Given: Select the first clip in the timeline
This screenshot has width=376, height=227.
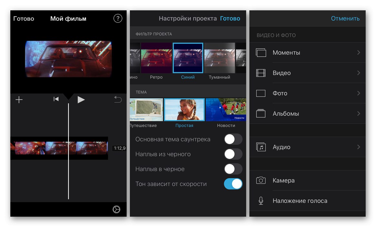Looking at the screenshot, I should [30, 148].
